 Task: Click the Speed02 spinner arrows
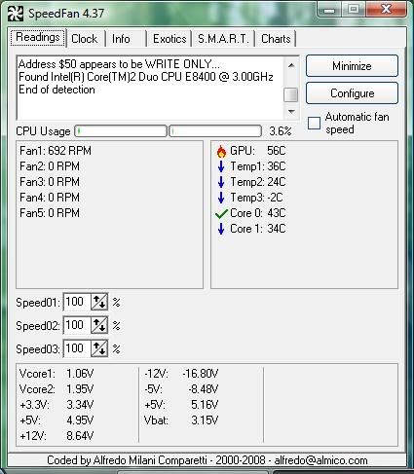[x=99, y=325]
